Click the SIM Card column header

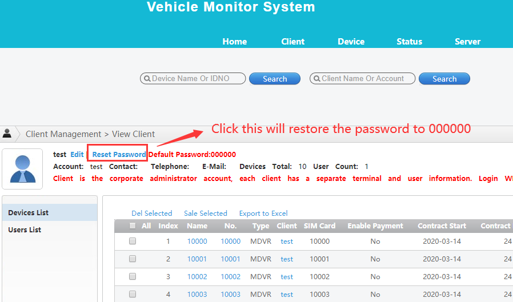pos(320,226)
